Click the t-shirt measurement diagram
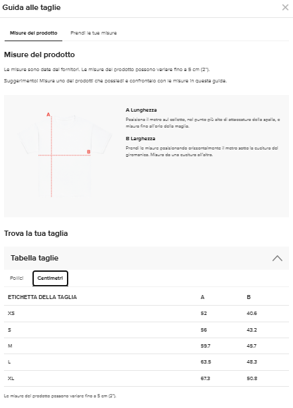Image resolution: width=293 pixels, height=408 pixels. point(65,155)
